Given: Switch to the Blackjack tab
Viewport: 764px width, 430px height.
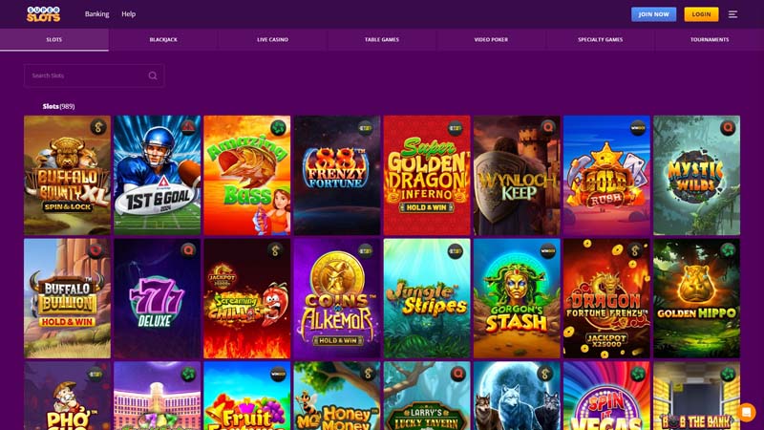Looking at the screenshot, I should (163, 39).
